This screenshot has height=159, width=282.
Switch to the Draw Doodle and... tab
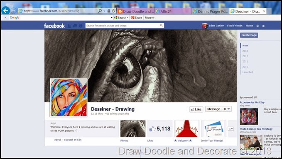136,11
